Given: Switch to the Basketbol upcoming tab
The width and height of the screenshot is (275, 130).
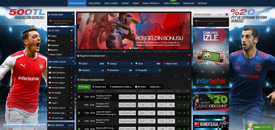Looking at the screenshot, I should [99, 87].
